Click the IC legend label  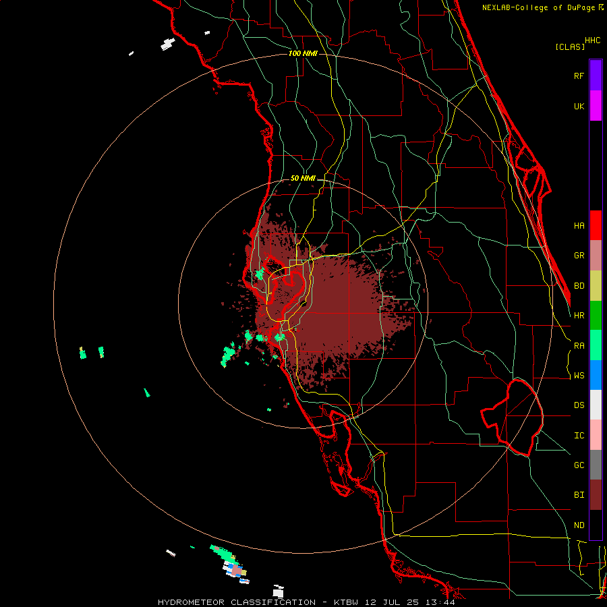pyautogui.click(x=579, y=436)
